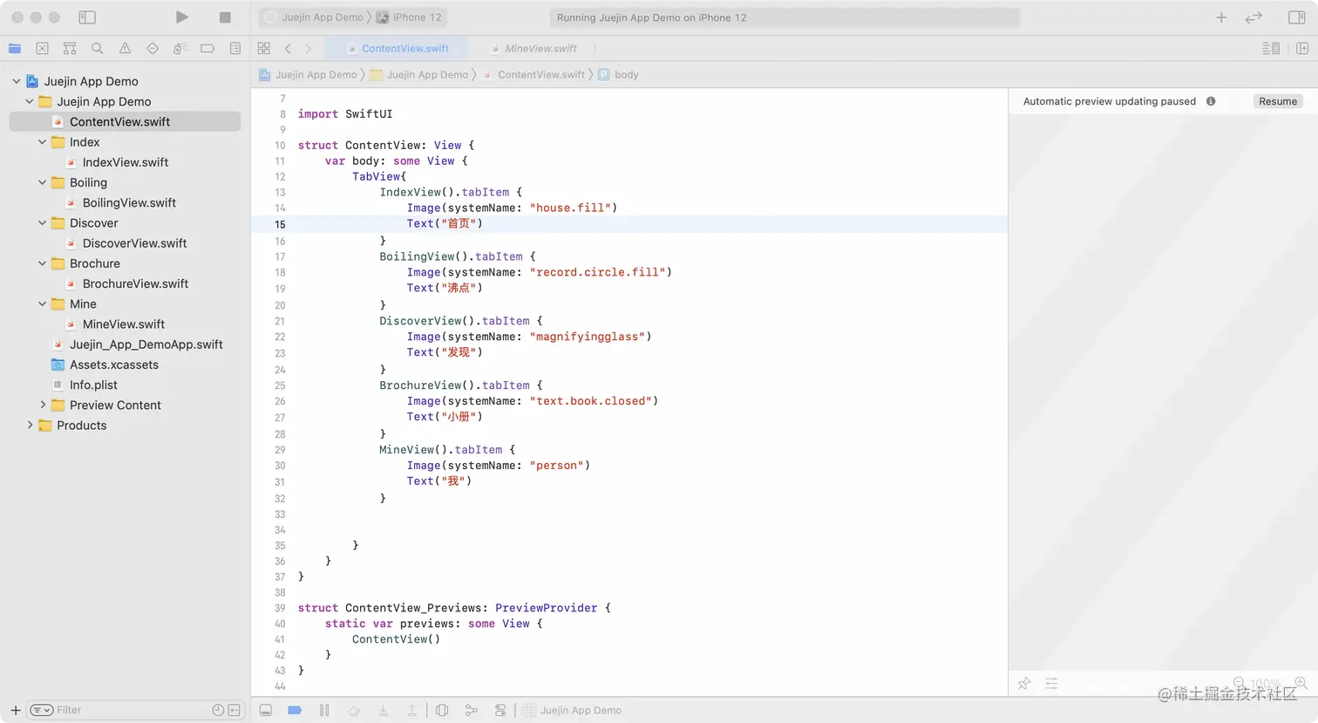Viewport: 1318px width, 723px height.
Task: Show preview paused info details
Action: coord(1211,101)
